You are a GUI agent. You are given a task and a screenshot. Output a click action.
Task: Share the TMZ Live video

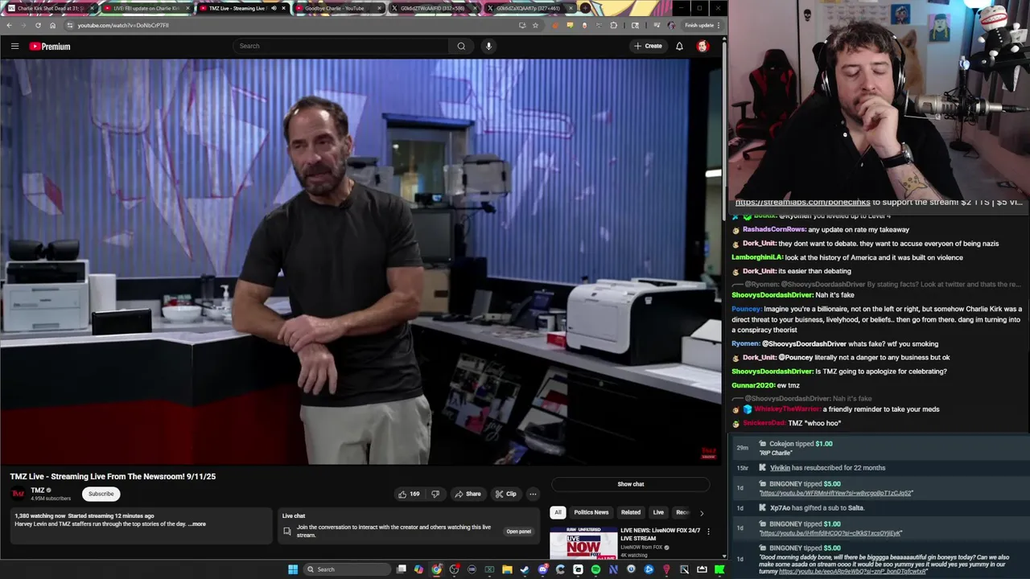[468, 494]
